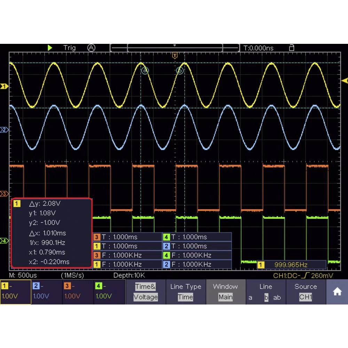The width and height of the screenshot is (348, 348).
Task: Select the Window Main menu item
Action: [225, 292]
